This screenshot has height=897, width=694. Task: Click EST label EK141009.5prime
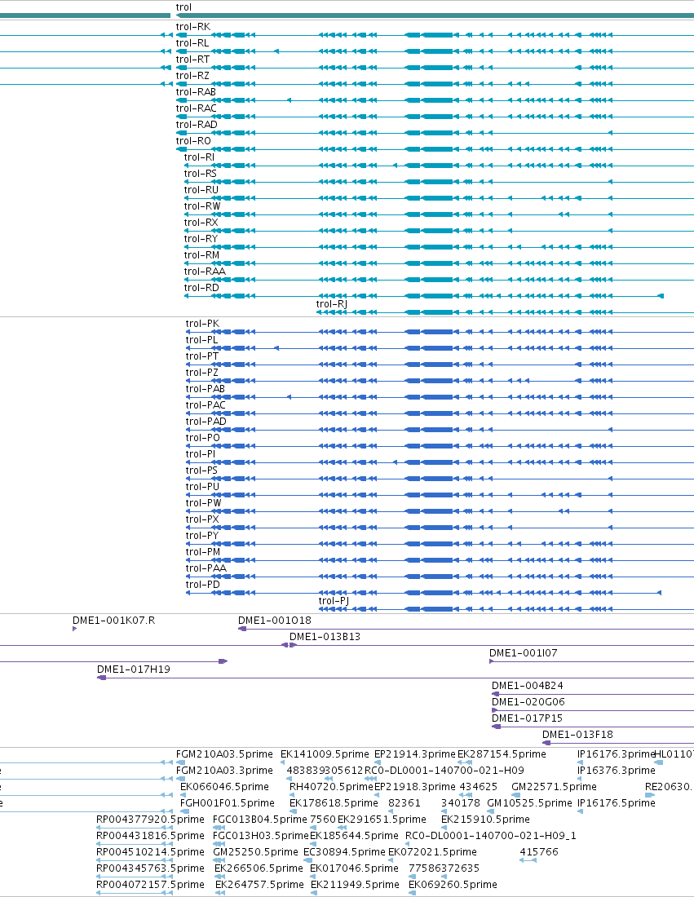click(325, 754)
